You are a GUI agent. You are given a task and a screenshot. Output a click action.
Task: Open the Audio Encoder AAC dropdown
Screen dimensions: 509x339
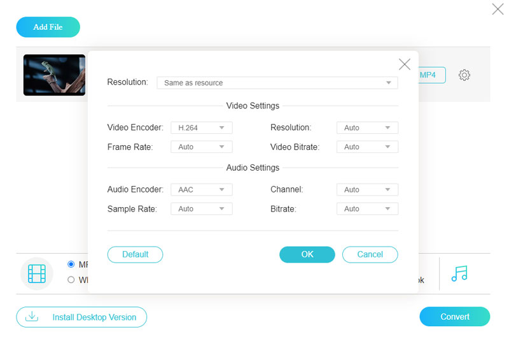[x=201, y=190]
